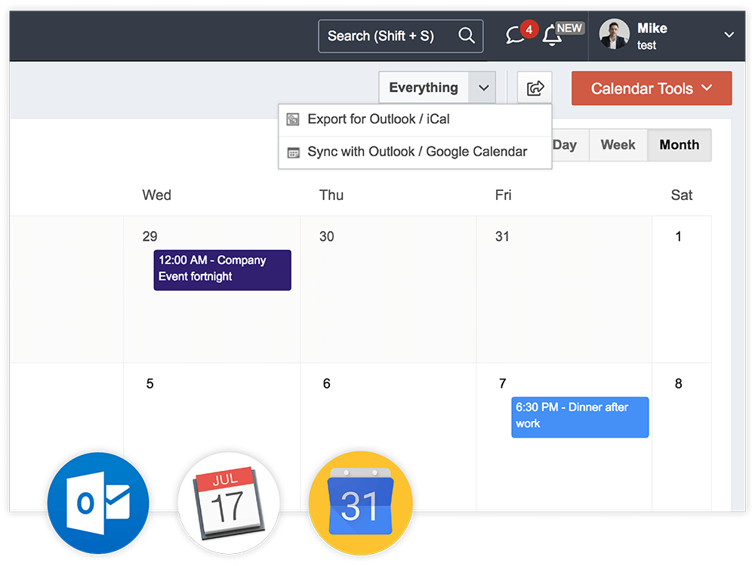Open the Company Event fortnight event
The height and width of the screenshot is (566, 755).
(x=222, y=269)
